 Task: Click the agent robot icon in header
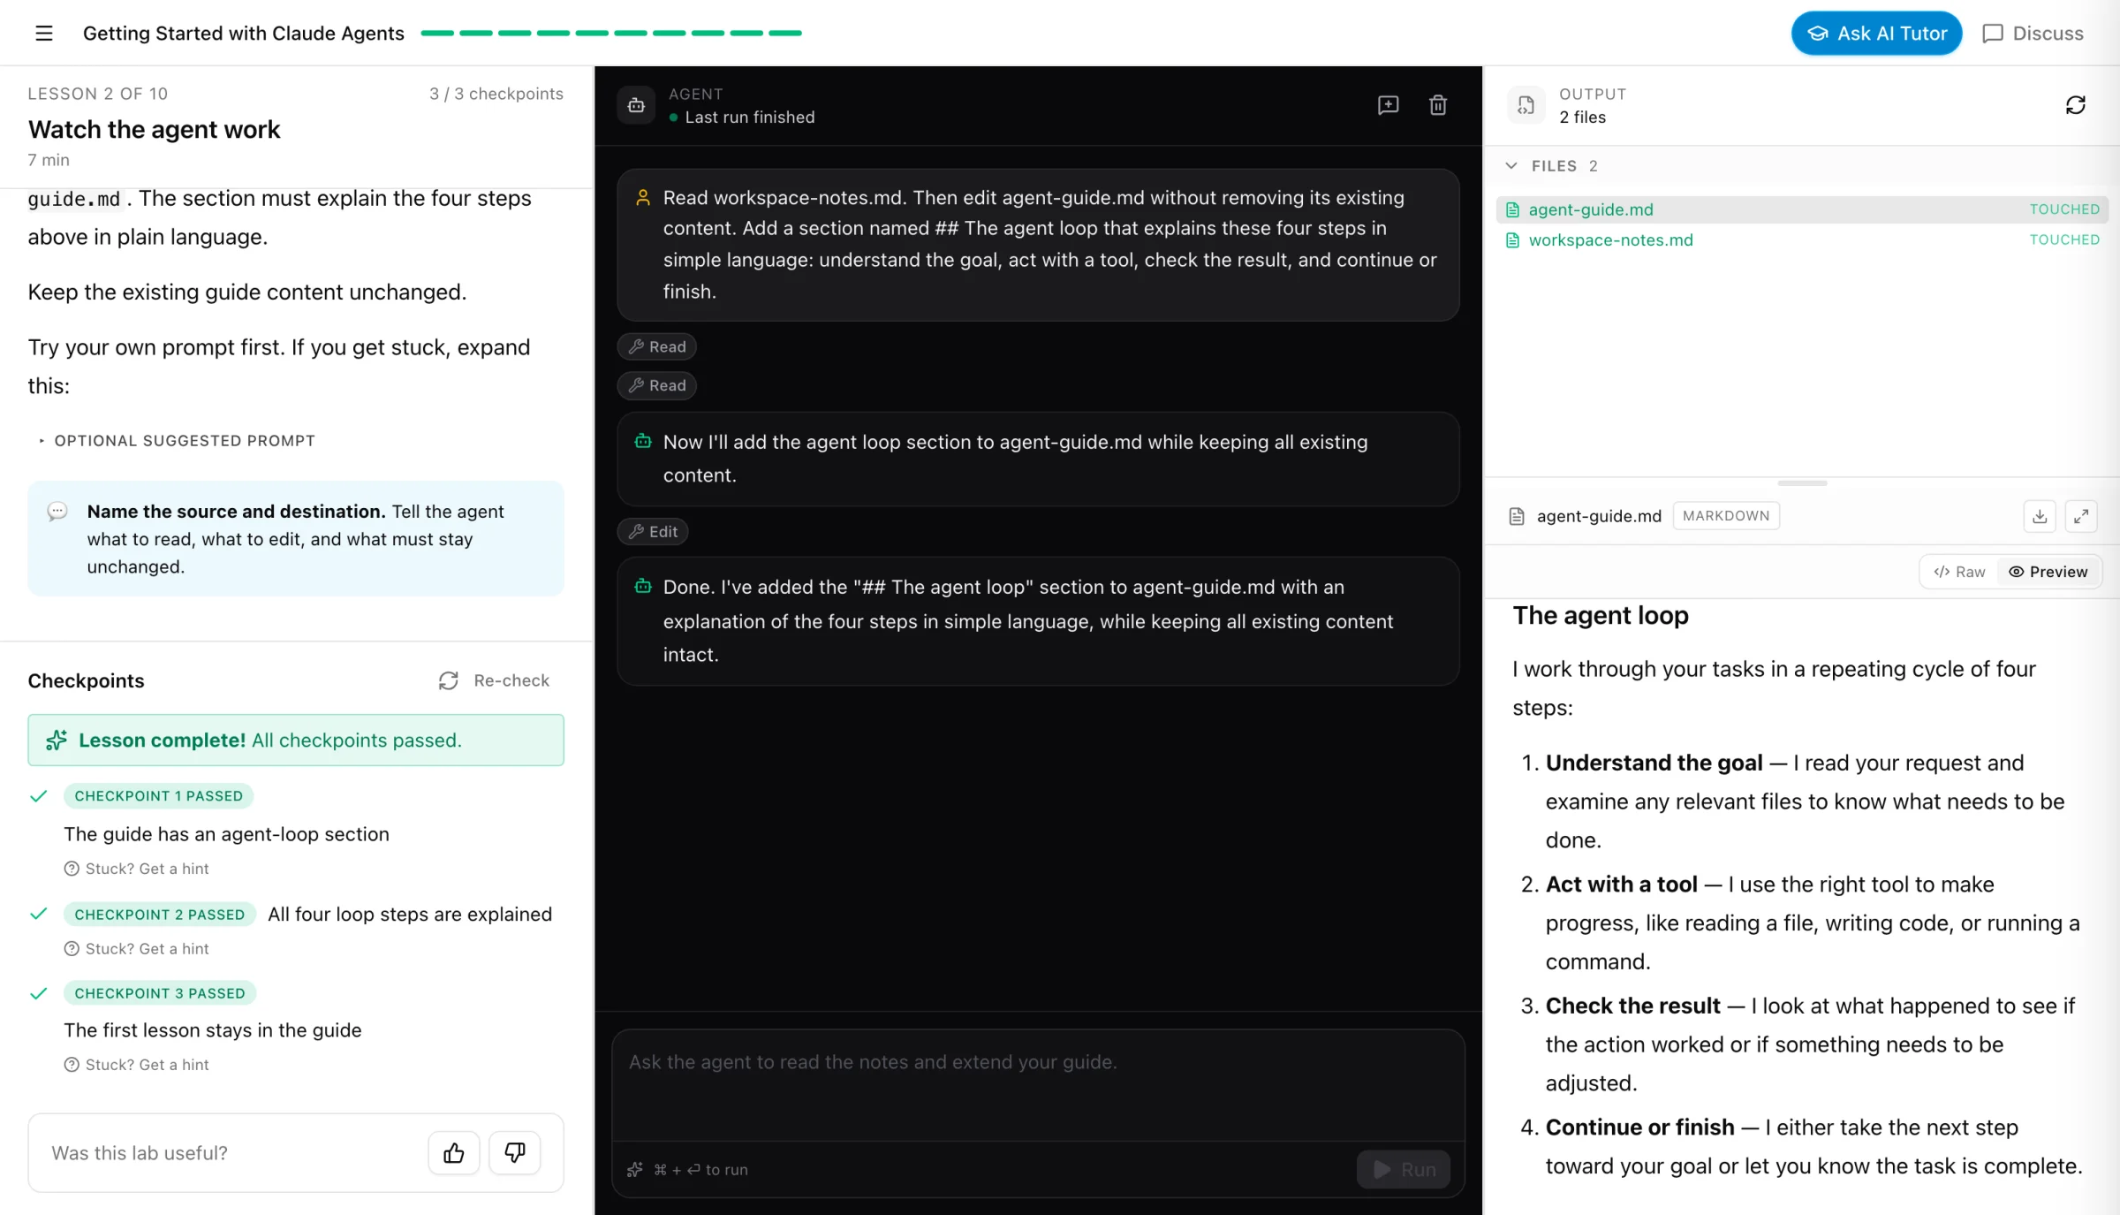636,105
